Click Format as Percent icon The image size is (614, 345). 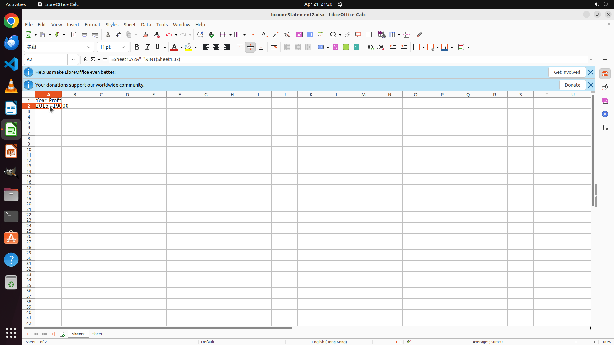(335, 47)
